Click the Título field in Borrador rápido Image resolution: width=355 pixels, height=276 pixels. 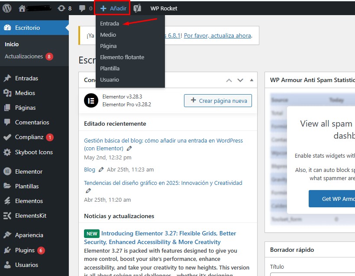tap(313, 274)
